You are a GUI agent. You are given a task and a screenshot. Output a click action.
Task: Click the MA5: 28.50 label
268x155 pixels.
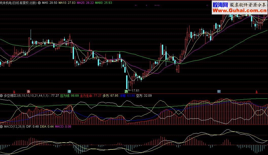tap(50, 3)
